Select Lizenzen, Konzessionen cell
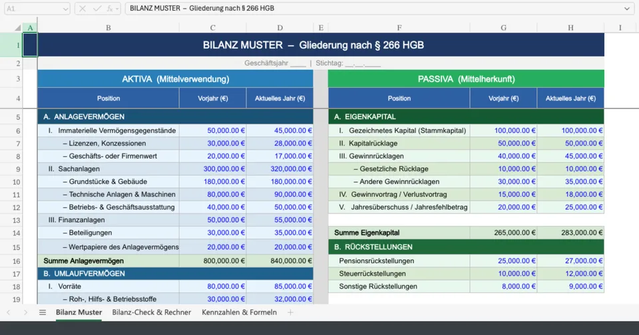Screen dimensions: 639x335 [x=108, y=144]
